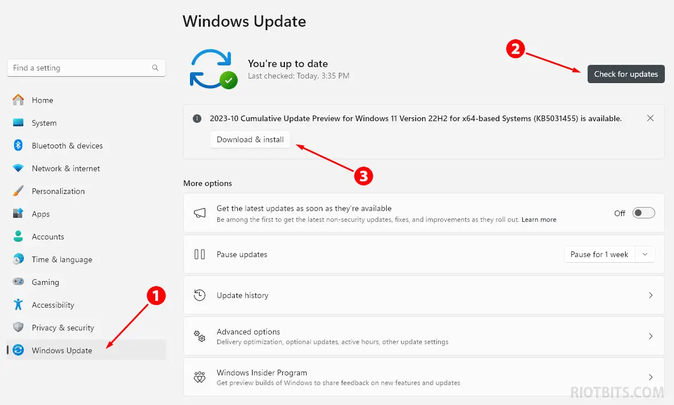This screenshot has height=405, width=674.
Task: Open Personalization settings
Action: coord(86,191)
